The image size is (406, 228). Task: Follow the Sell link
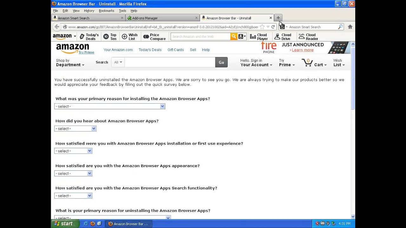coord(193,50)
